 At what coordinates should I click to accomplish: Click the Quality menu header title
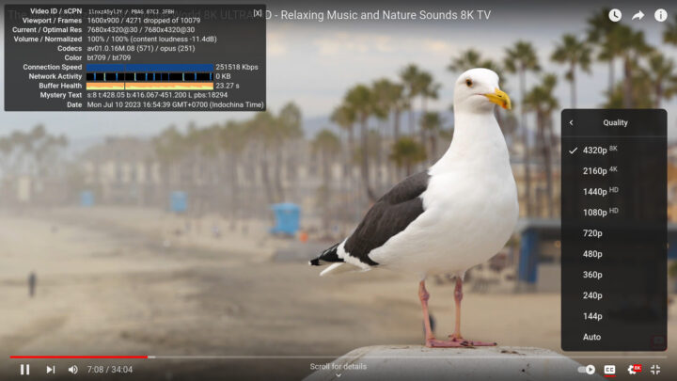coord(615,122)
